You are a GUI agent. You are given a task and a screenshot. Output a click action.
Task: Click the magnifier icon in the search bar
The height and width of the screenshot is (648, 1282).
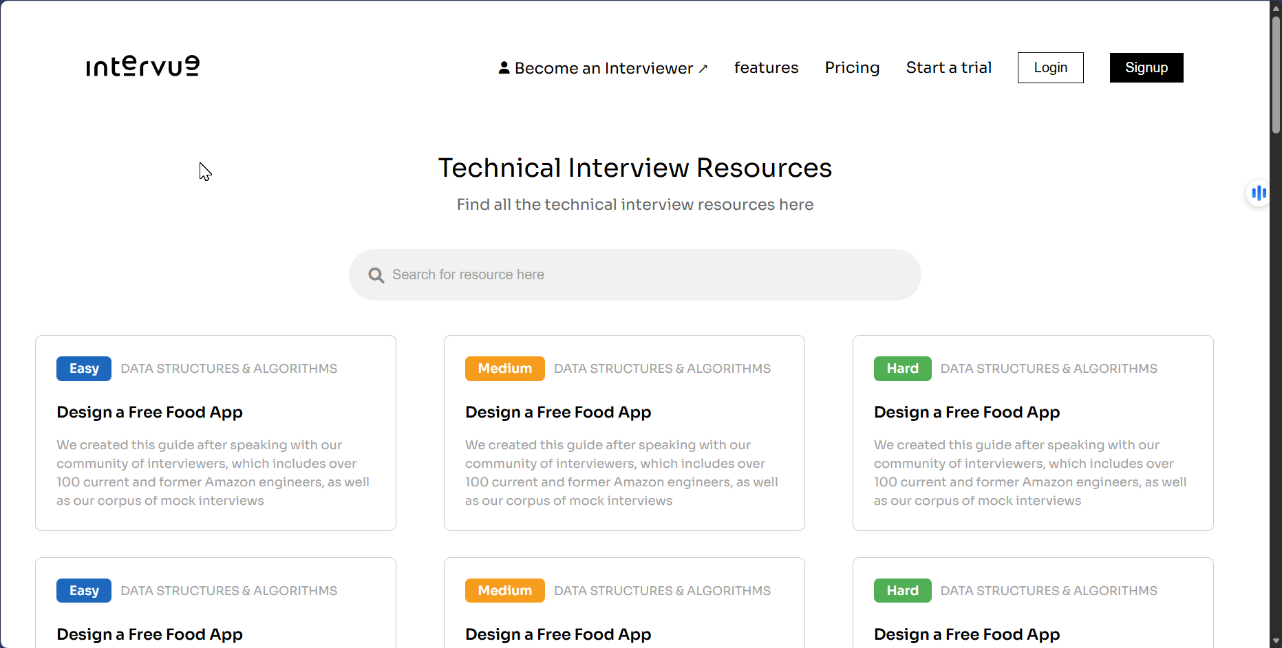point(376,275)
